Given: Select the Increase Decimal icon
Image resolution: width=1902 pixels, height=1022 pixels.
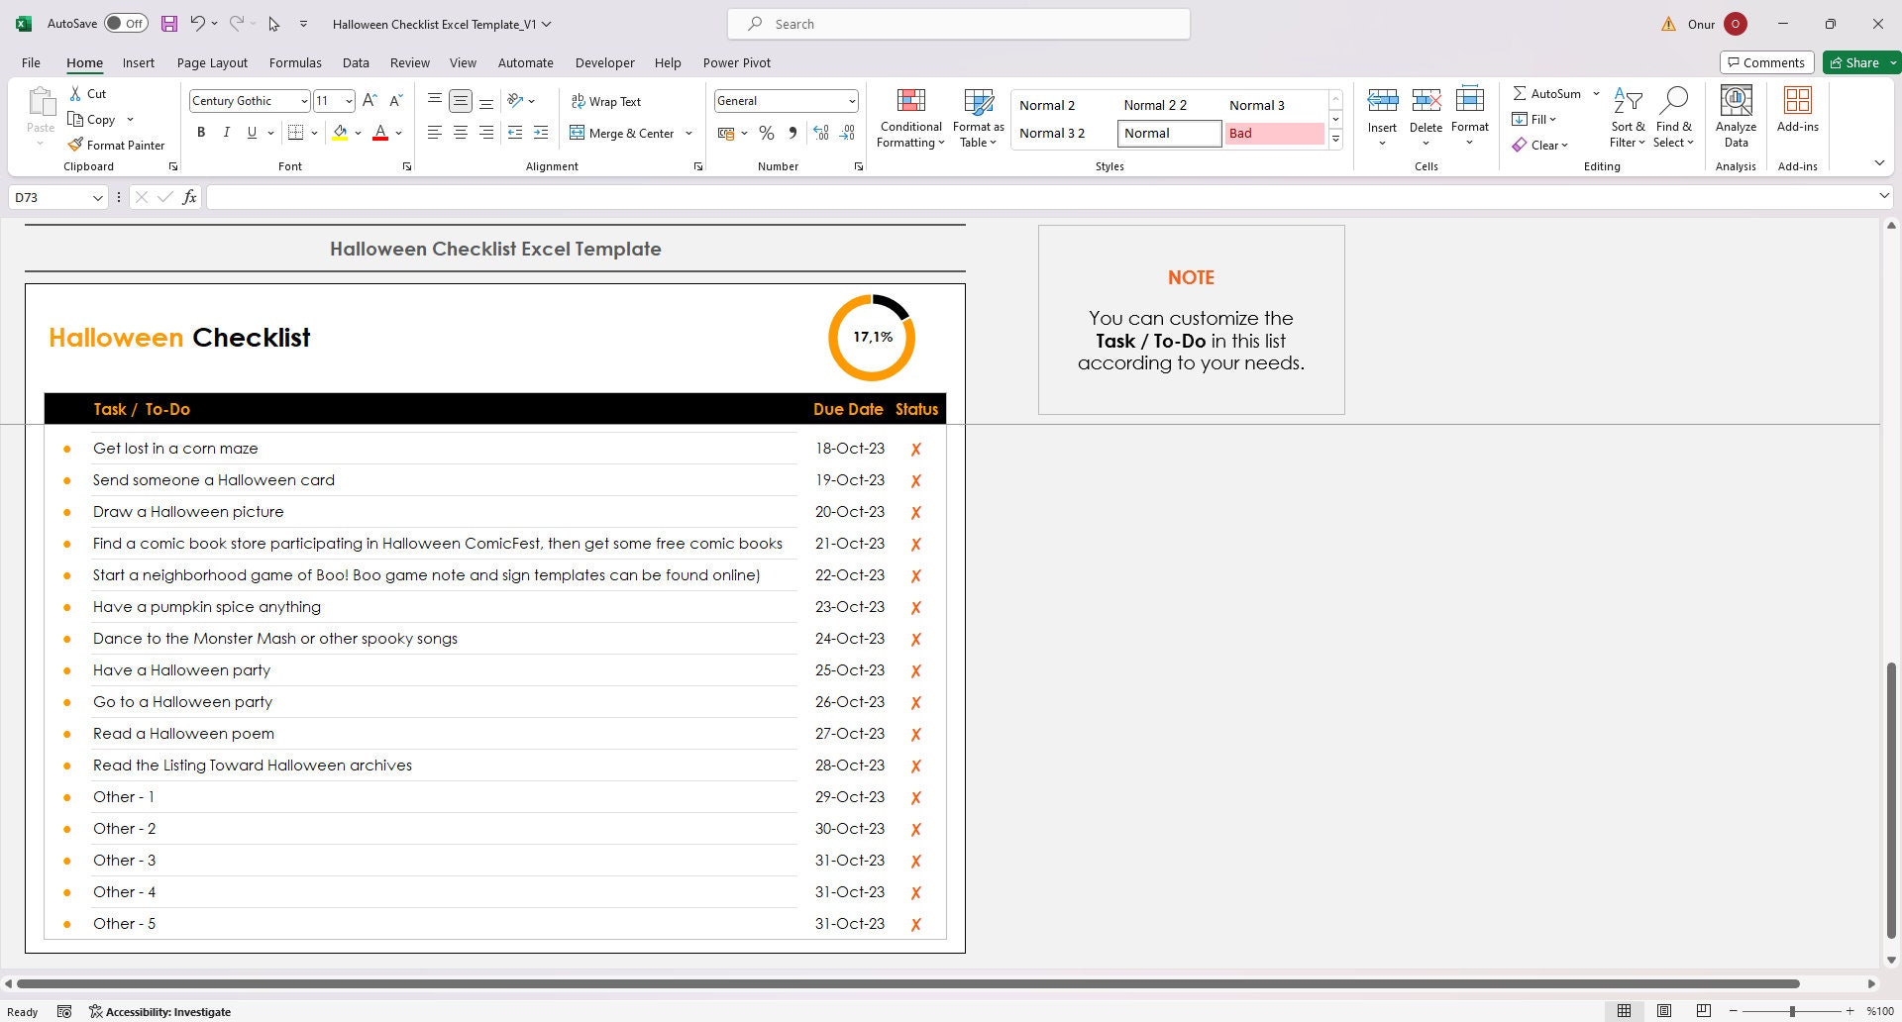Looking at the screenshot, I should [x=820, y=132].
